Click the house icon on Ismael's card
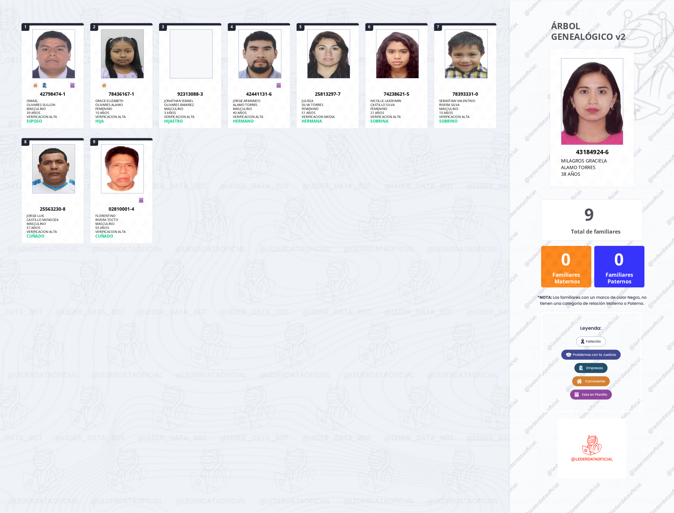 click(35, 85)
